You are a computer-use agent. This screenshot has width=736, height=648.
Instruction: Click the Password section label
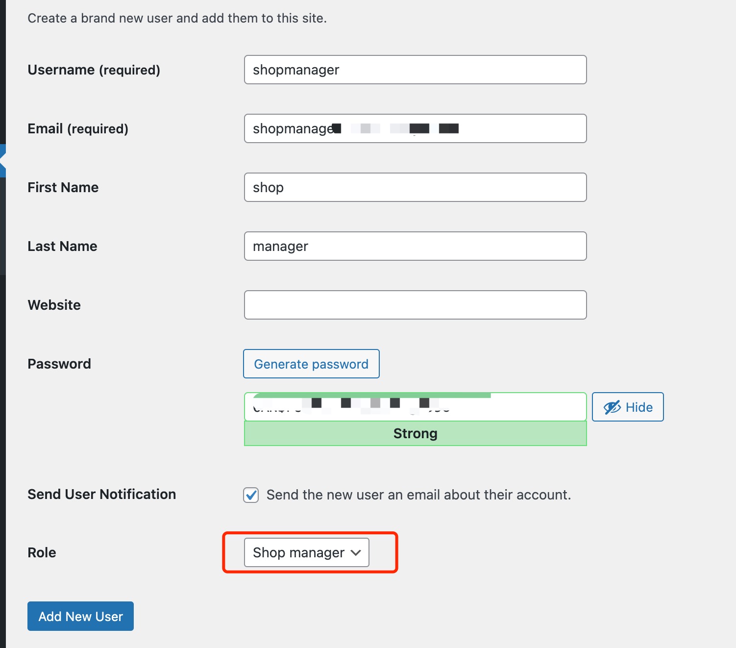(59, 364)
